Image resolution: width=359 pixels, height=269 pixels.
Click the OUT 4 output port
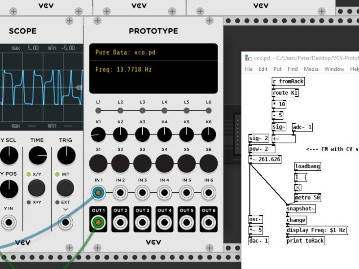164,222
